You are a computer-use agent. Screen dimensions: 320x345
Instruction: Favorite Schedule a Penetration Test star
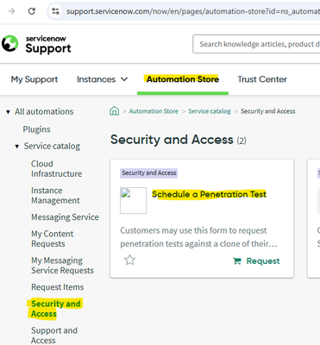point(129,260)
